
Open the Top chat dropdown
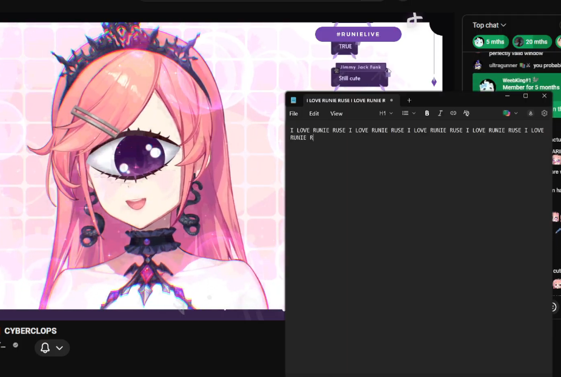coord(489,25)
